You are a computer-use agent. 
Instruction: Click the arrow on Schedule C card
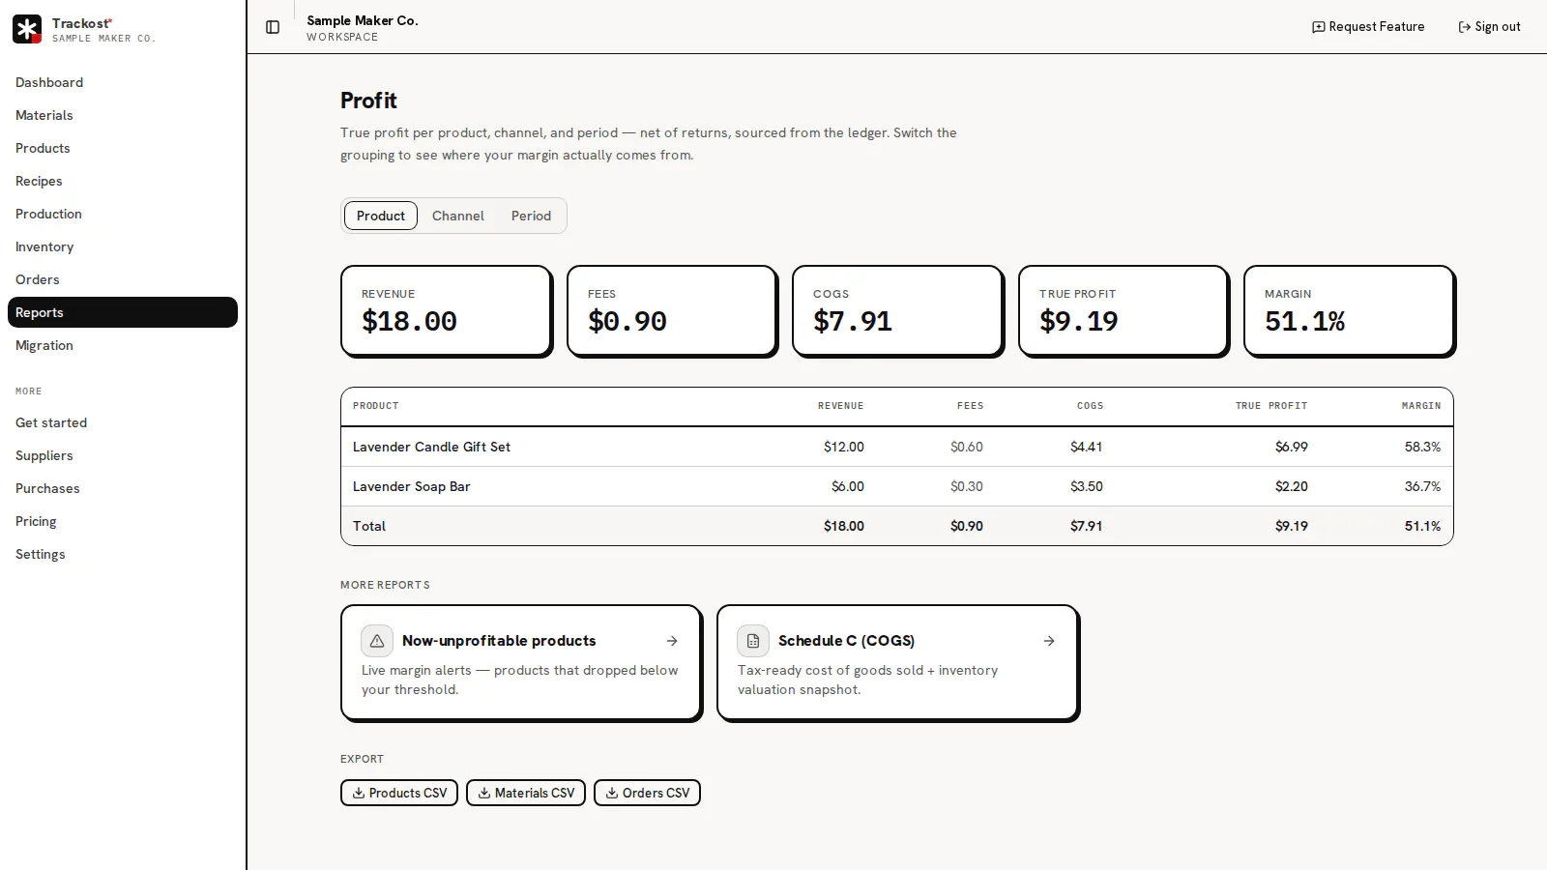click(1049, 641)
